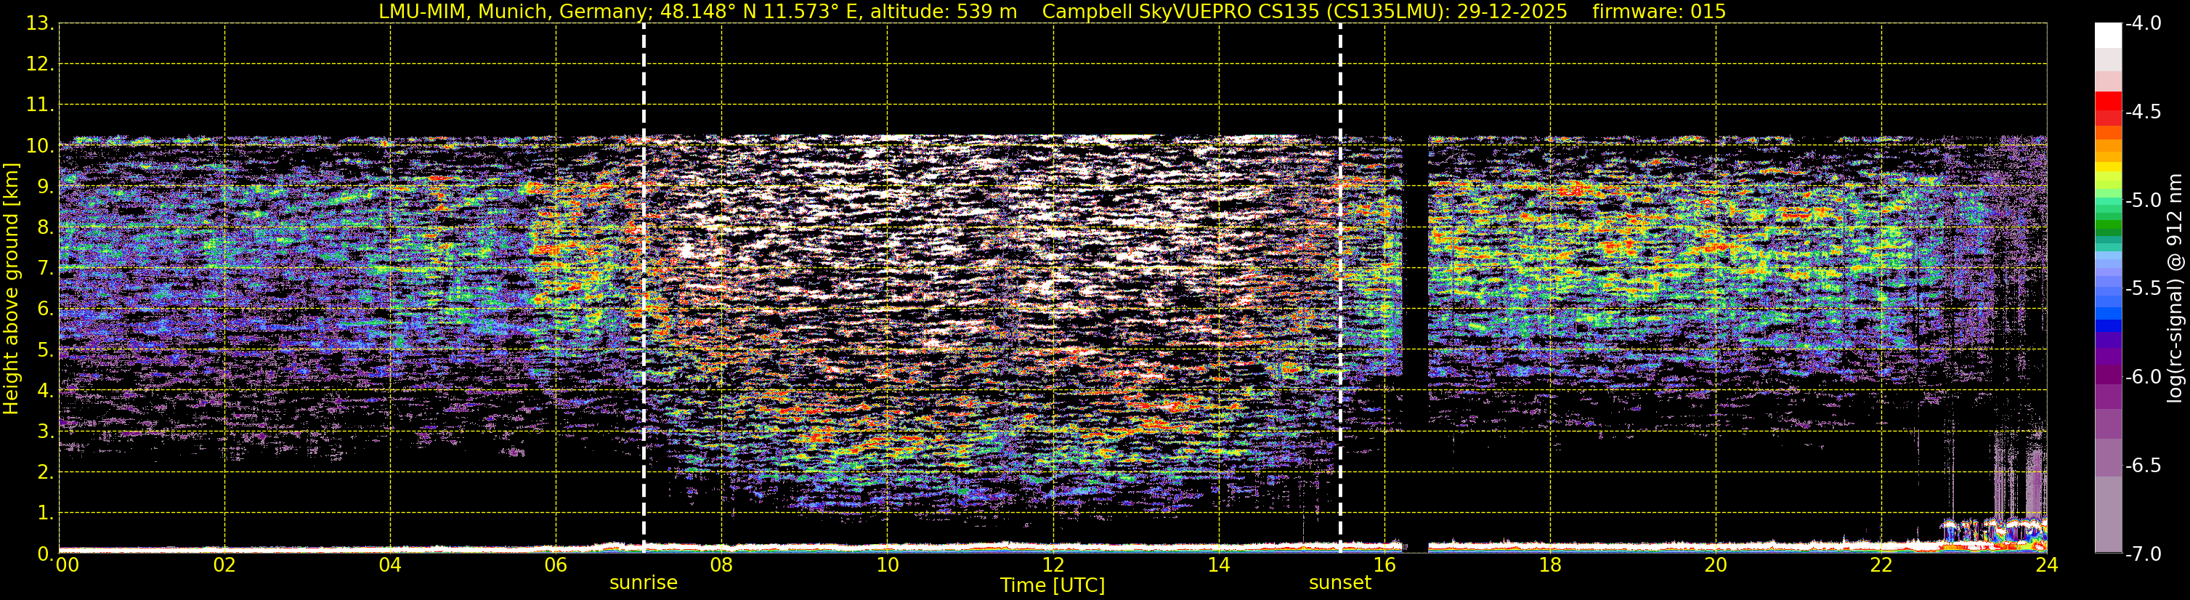Click the '10' time axis tick label
The width and height of the screenshot is (2190, 600).
888,565
